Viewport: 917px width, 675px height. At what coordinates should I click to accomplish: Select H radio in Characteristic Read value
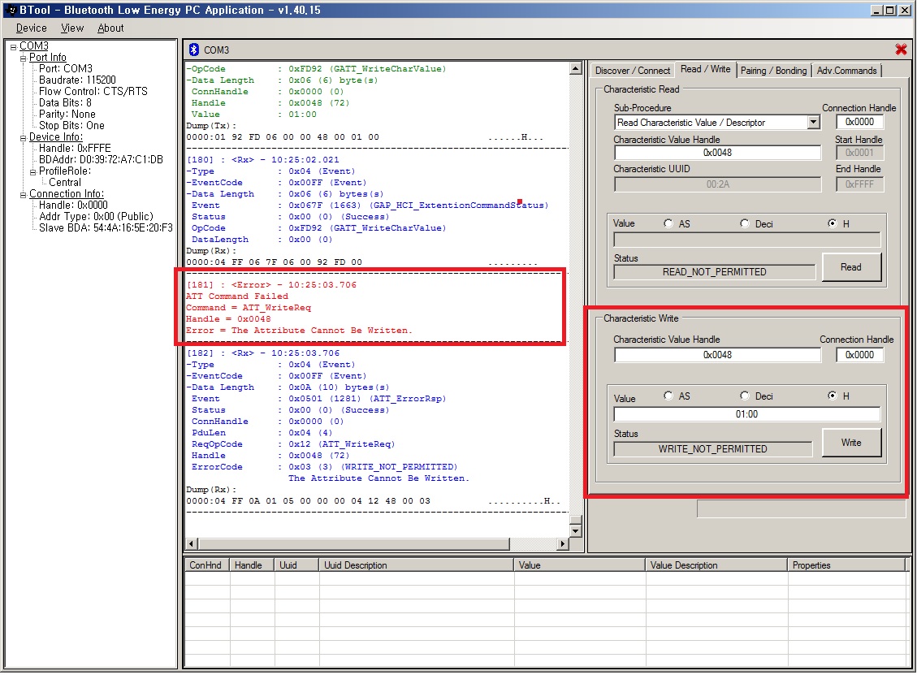pos(833,223)
